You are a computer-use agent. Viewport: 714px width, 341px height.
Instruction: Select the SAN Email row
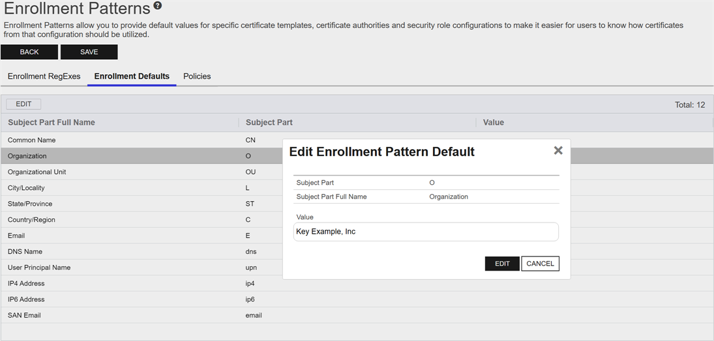tap(130, 316)
